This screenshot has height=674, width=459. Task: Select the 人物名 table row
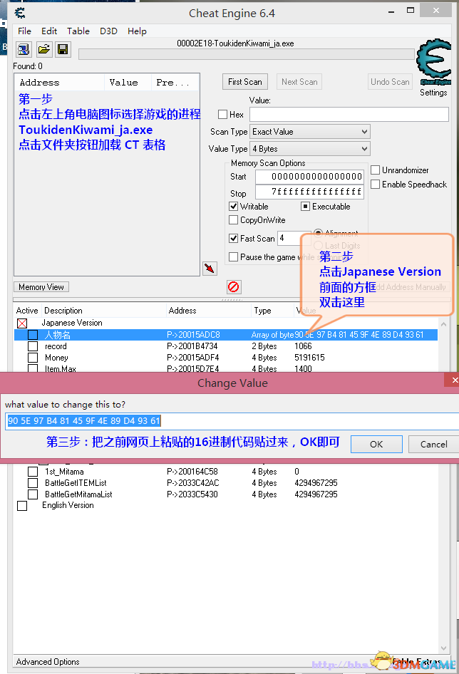[226, 335]
